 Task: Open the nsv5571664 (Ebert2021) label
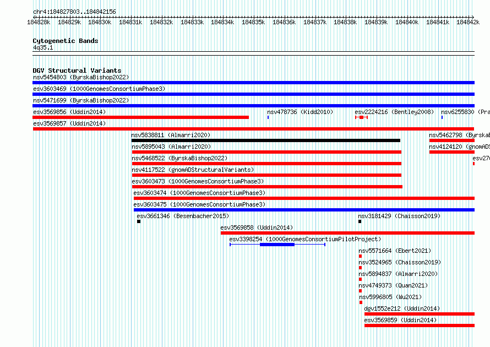395,251
